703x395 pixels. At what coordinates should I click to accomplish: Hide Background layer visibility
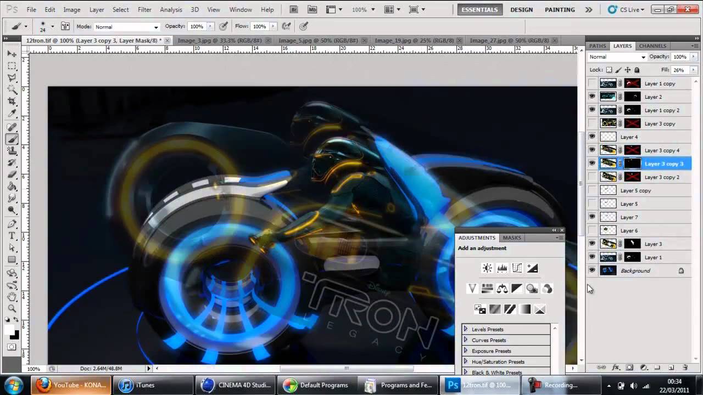click(592, 270)
